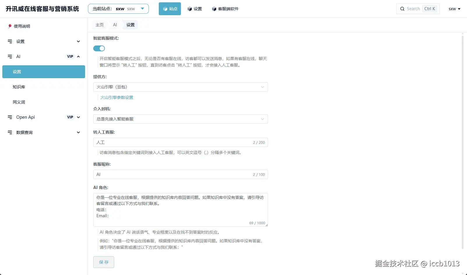
Task: Click the 保存 button
Action: [x=104, y=262]
